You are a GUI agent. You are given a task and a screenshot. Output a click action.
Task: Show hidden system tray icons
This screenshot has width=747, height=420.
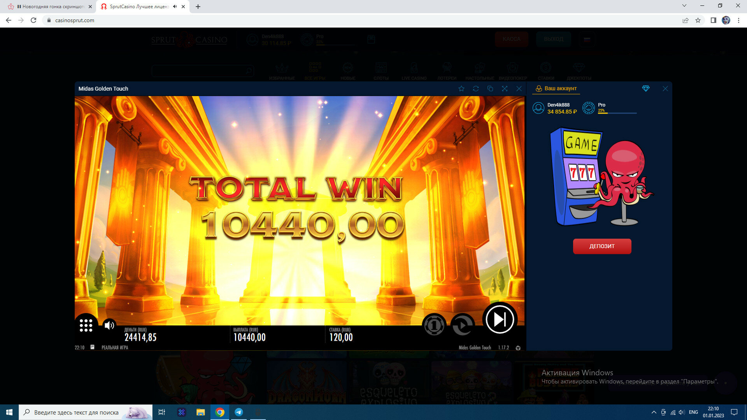coord(654,412)
